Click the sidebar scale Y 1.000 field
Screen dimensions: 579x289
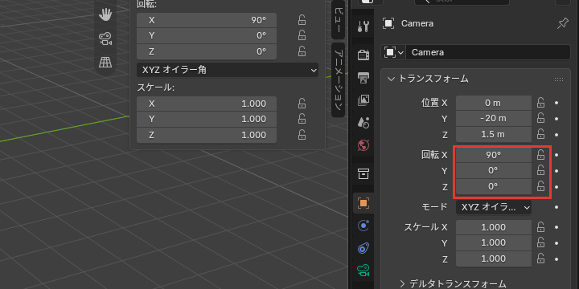coord(207,119)
